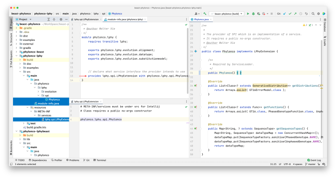
Task: Click the Build Project hammer icon
Action: 205,13
